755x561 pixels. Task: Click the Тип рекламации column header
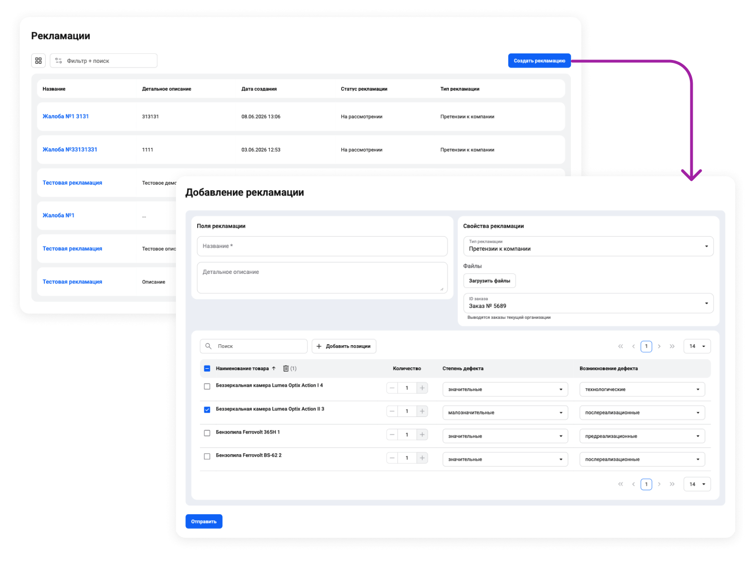click(460, 89)
